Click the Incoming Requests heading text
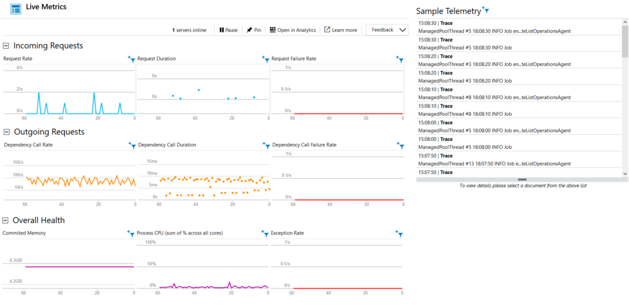 point(48,45)
